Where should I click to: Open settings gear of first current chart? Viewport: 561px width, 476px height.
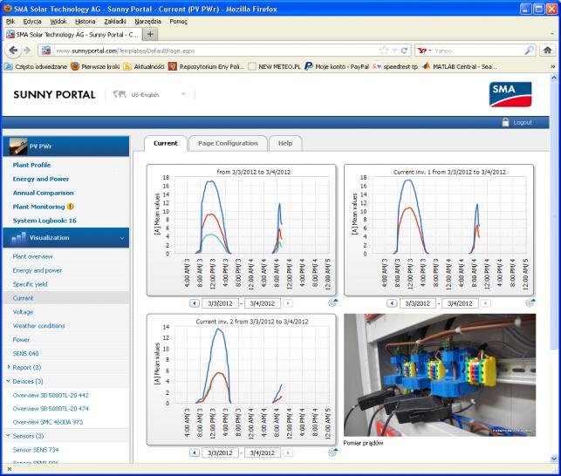332,303
